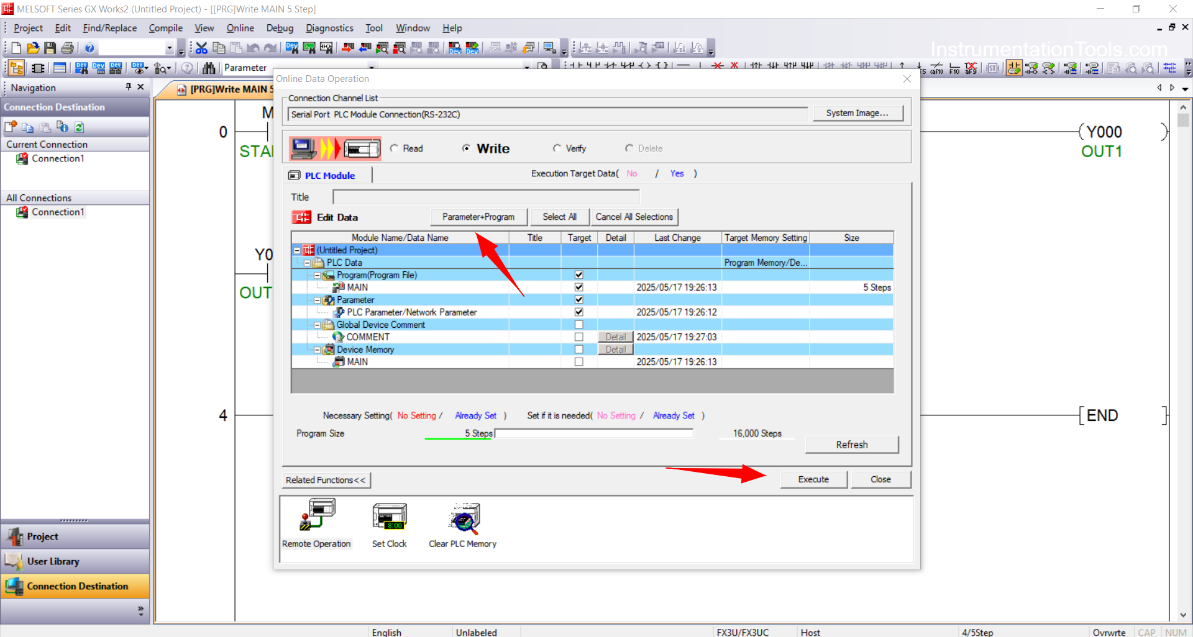Viewport: 1193px width, 637px height.
Task: Click the delete line red X ladder icon
Action: point(718,66)
